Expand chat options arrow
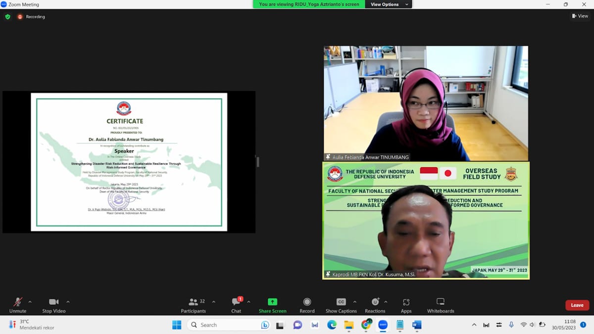The image size is (594, 334). 248,302
